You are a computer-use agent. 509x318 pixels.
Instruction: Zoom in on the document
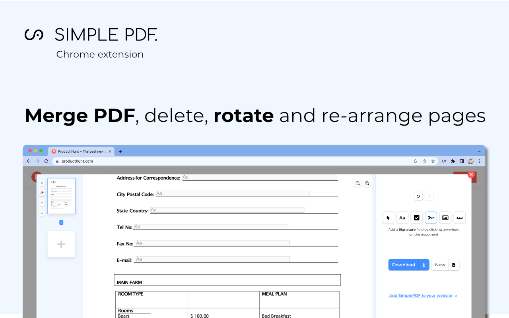pos(367,183)
